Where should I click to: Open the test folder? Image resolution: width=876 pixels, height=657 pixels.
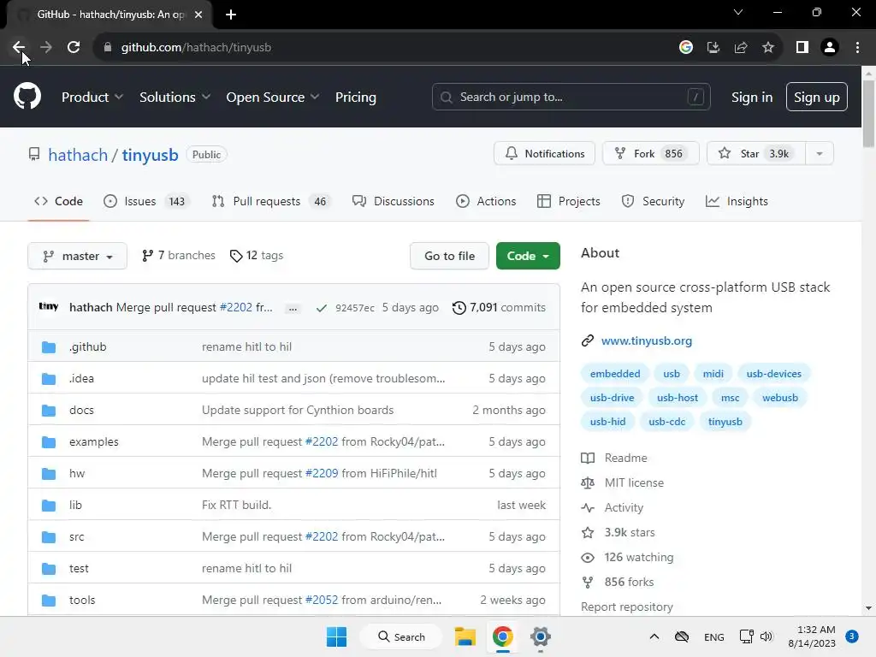tap(79, 568)
